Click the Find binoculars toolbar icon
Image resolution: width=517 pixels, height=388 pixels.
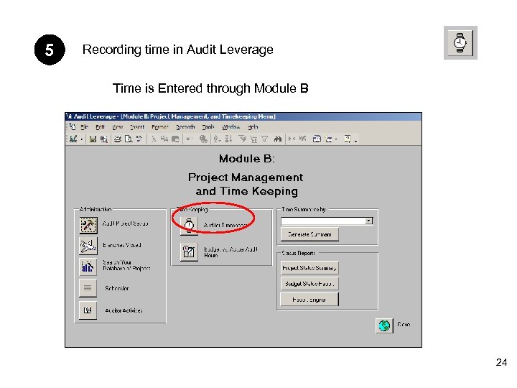(278, 139)
